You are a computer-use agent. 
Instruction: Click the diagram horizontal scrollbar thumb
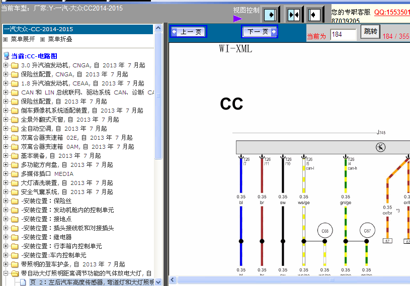(294, 280)
